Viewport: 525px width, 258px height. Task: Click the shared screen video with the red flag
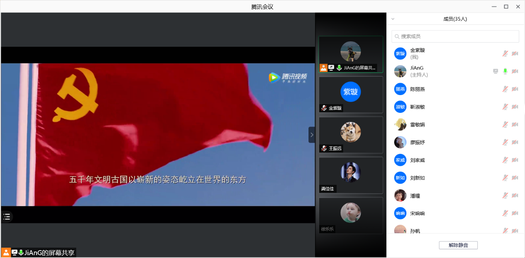(x=158, y=135)
